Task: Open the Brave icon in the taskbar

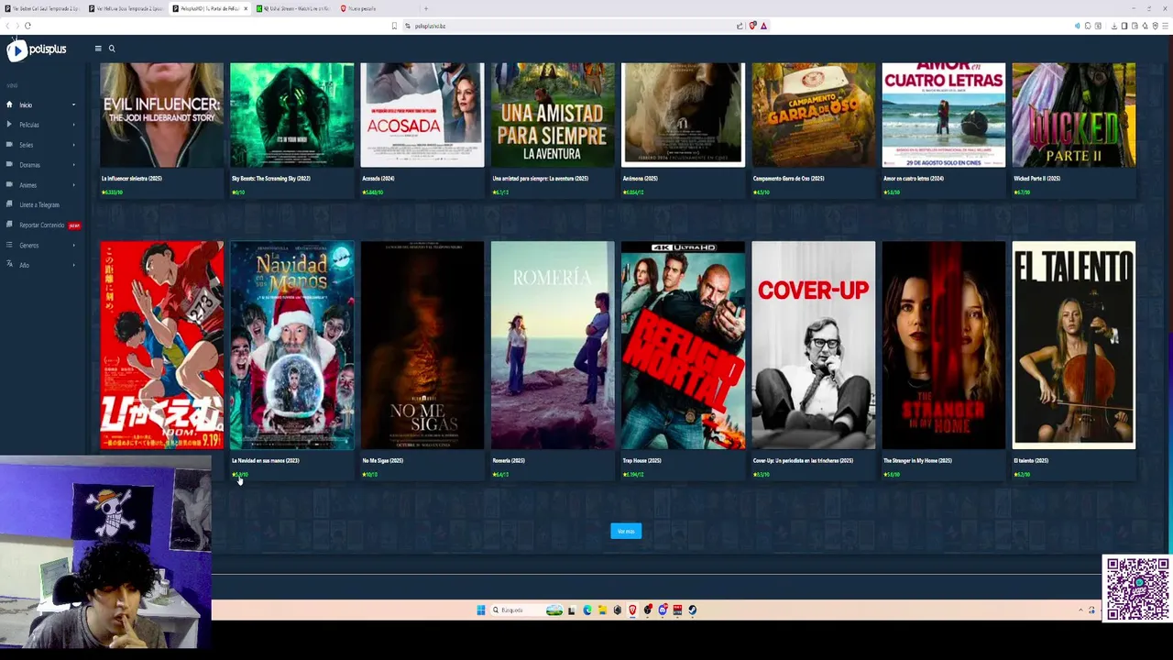Action: pos(632,610)
